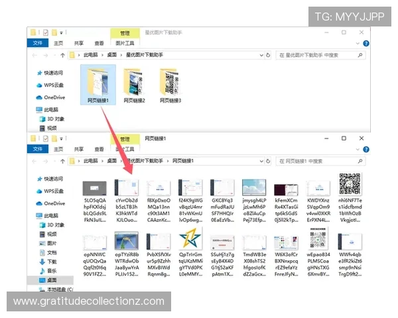Open 查看 tab in the upper window
Viewport: 398px width, 318px height.
[x=99, y=43]
